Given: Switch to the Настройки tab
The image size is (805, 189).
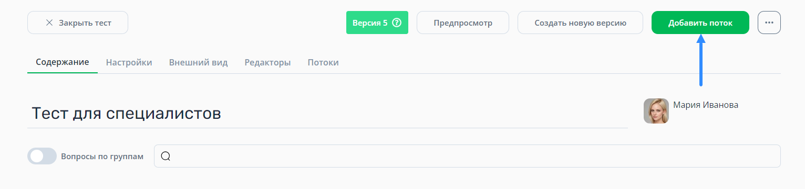Looking at the screenshot, I should pyautogui.click(x=129, y=62).
